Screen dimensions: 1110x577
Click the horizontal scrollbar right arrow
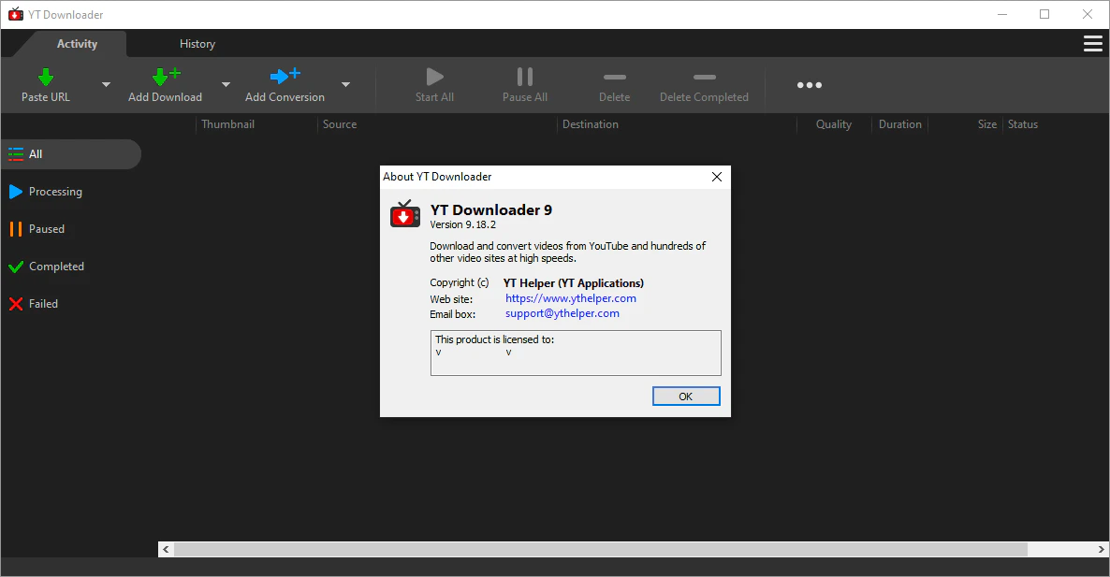(x=1101, y=549)
